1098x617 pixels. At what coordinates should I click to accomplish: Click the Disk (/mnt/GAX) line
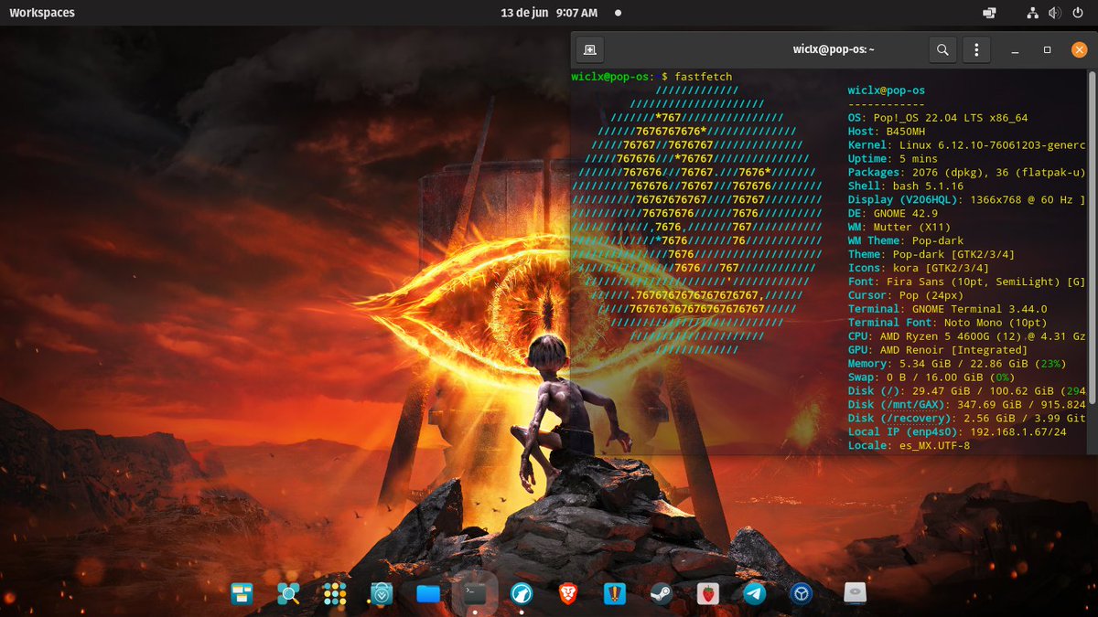click(966, 404)
